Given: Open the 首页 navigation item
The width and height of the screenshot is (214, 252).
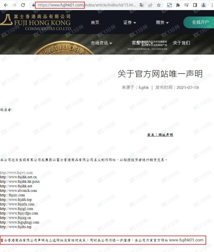Looking at the screenshot, I should coord(95,22).
